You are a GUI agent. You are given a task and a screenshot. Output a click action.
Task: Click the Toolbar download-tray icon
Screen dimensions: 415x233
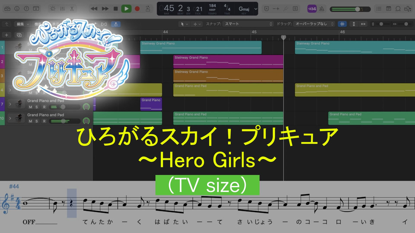[36, 9]
